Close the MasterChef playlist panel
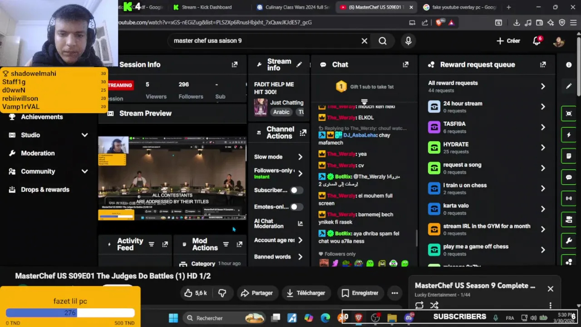Image resolution: width=581 pixels, height=327 pixels. coord(550,289)
